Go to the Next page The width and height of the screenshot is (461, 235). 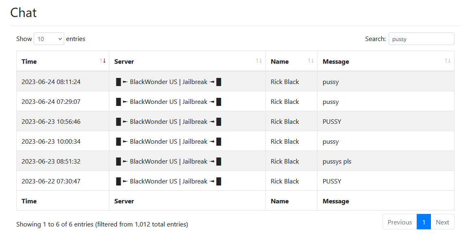point(442,222)
